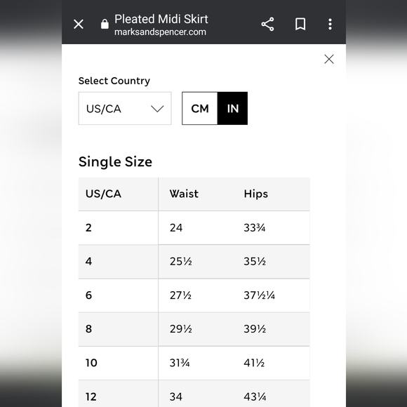Click the Waist column header
407x407 pixels.
tap(184, 194)
